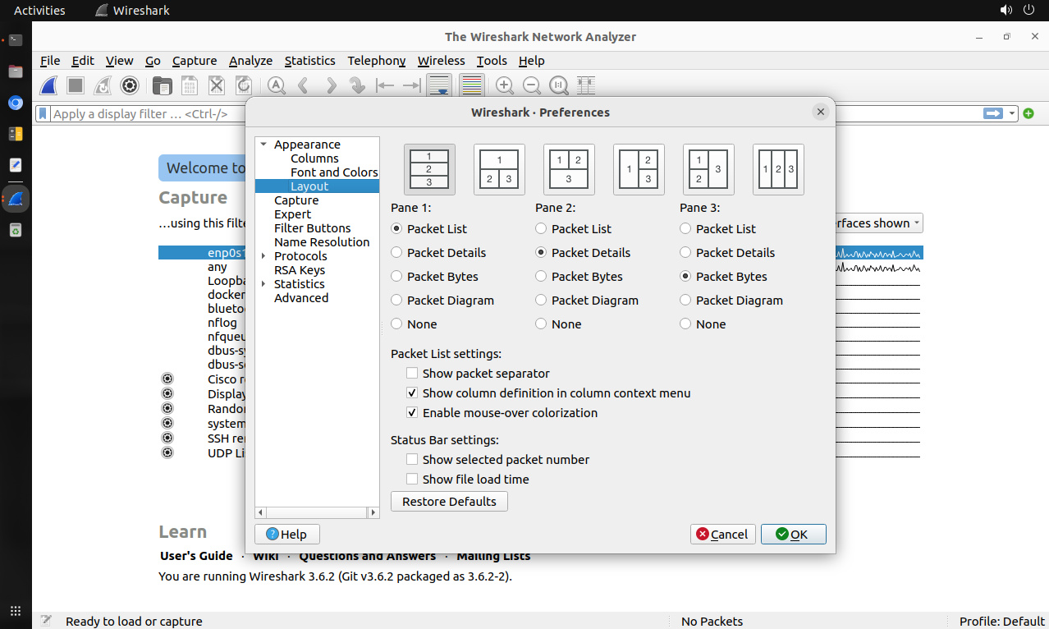Click the Restore Defaults button
The height and width of the screenshot is (629, 1049).
tap(449, 502)
